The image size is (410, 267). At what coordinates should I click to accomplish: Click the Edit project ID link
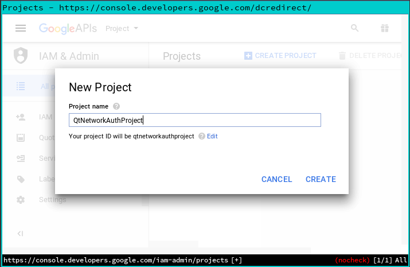(x=212, y=136)
